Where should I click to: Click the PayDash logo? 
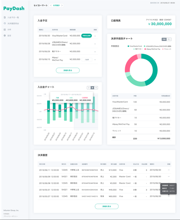[x=14, y=9]
